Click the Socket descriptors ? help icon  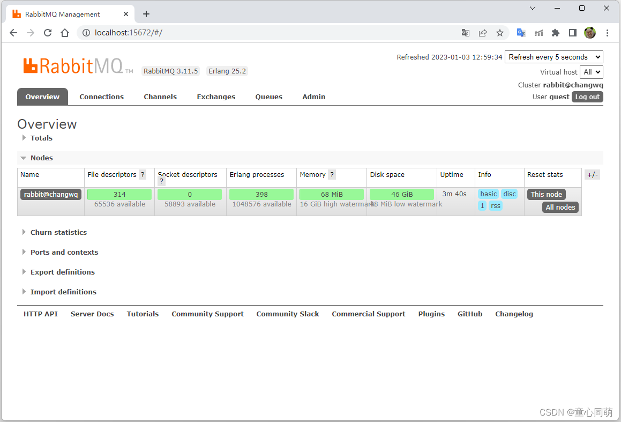[x=162, y=181]
